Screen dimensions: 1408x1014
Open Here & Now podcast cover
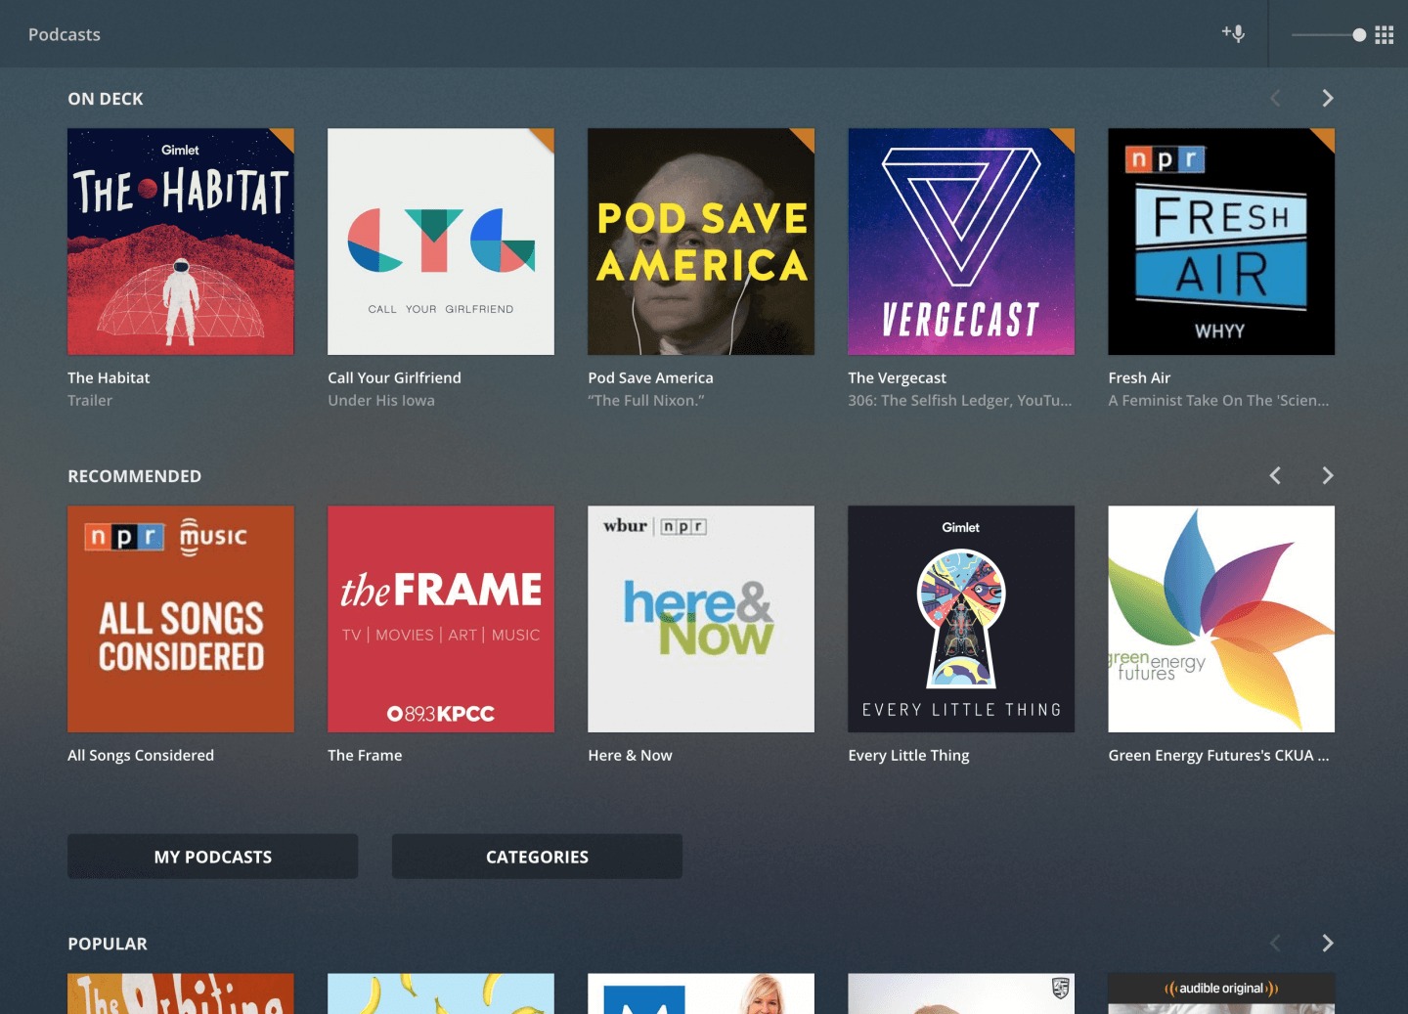coord(701,619)
